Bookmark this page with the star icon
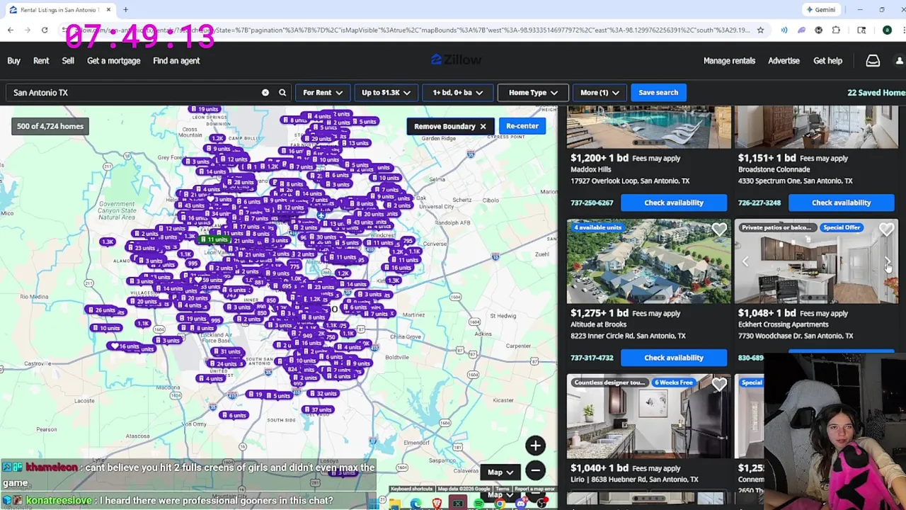 (x=760, y=30)
